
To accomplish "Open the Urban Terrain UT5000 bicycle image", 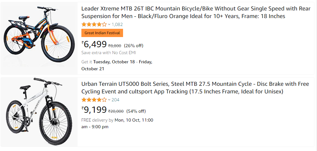I will click(x=39, y=111).
